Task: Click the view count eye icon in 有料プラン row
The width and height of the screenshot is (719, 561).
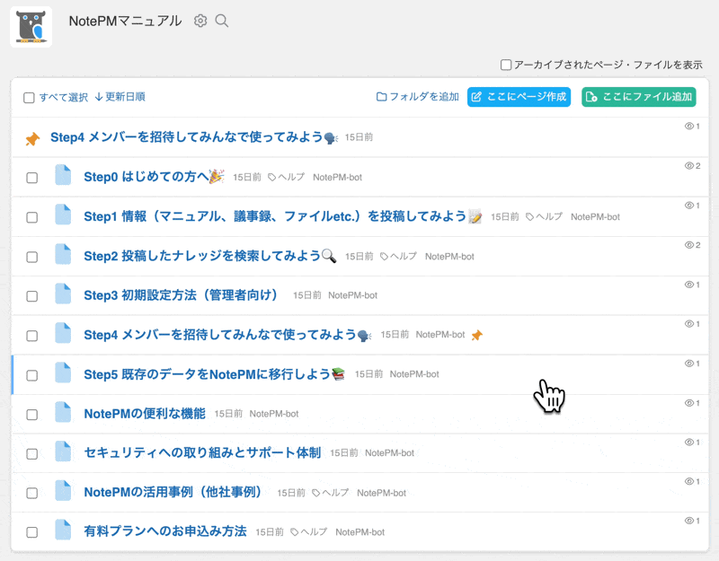Action: pos(688,521)
